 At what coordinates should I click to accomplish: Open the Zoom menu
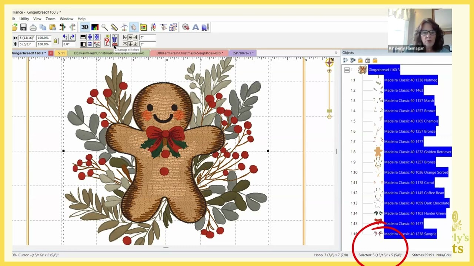tap(50, 19)
